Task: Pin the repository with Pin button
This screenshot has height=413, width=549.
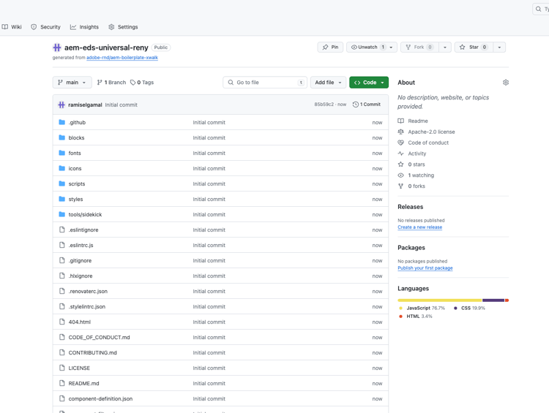Action: point(330,48)
